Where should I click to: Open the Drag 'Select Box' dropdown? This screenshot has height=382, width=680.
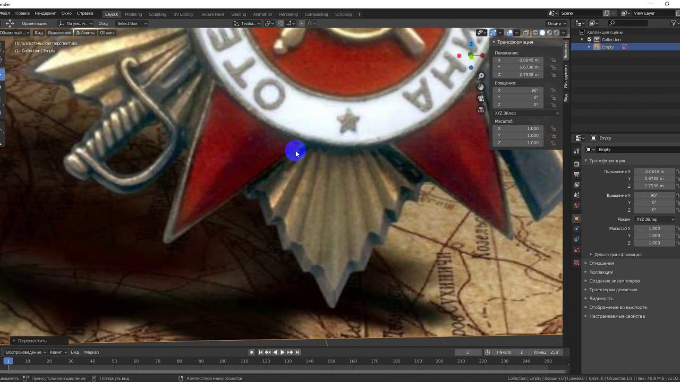[131, 23]
